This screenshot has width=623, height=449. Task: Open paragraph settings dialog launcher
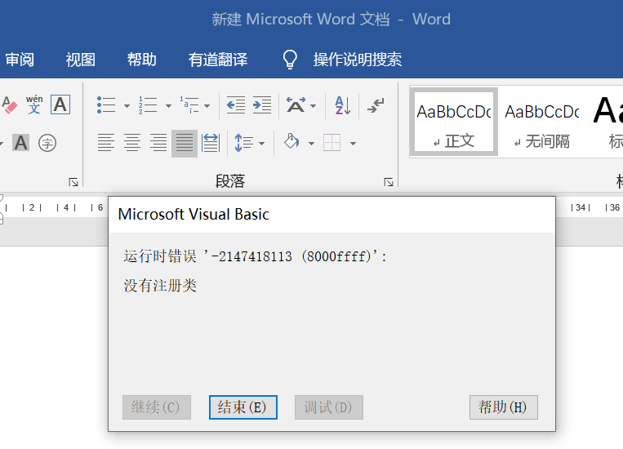[x=389, y=182]
